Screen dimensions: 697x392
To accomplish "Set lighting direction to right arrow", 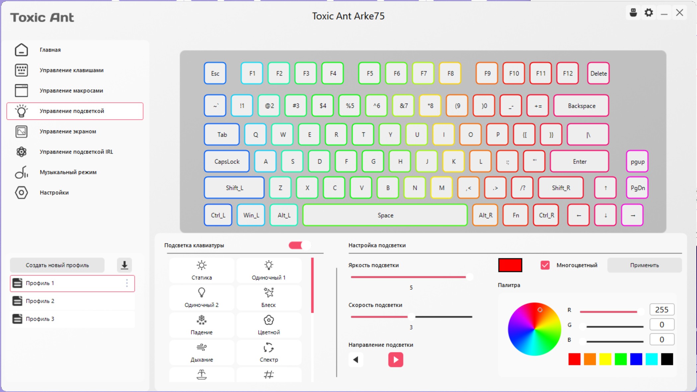I will [x=396, y=359].
